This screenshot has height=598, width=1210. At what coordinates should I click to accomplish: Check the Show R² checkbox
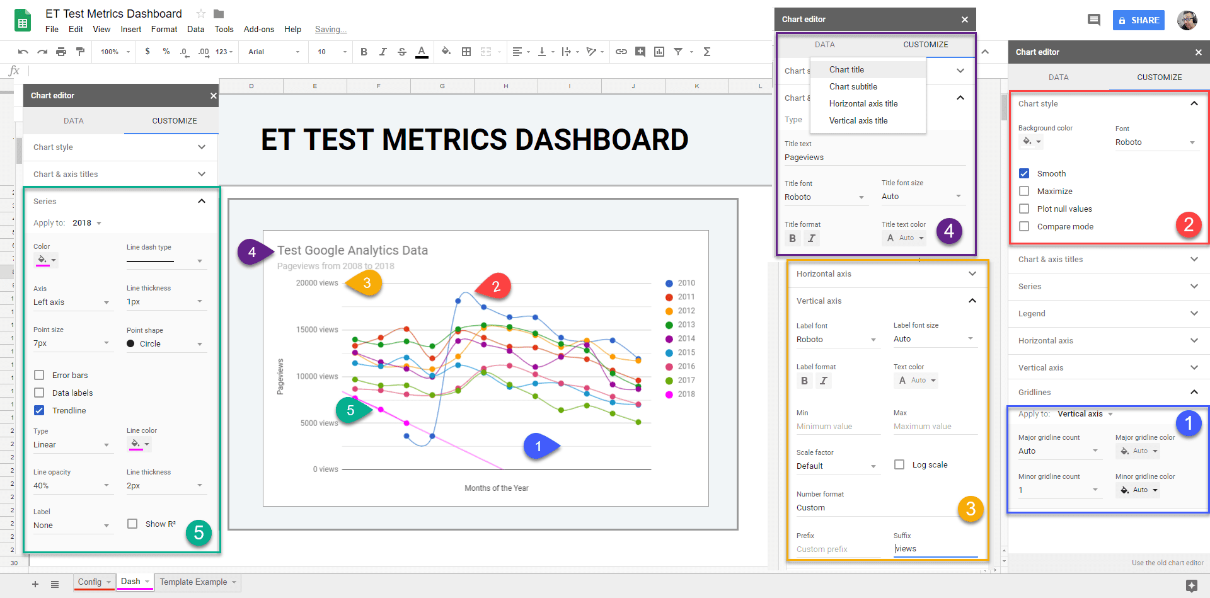(132, 524)
